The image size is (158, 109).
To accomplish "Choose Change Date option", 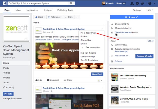I will [86, 40].
